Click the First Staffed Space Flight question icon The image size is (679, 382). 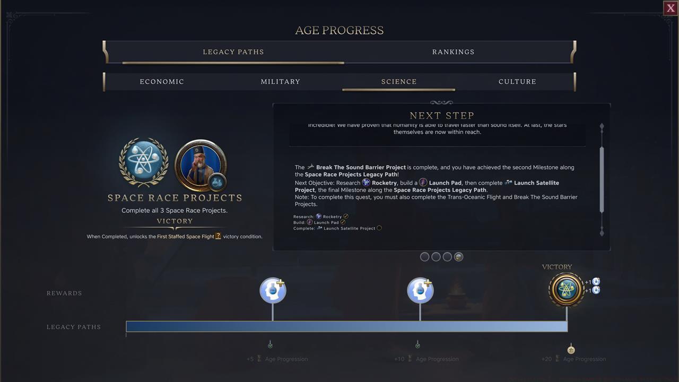point(218,236)
